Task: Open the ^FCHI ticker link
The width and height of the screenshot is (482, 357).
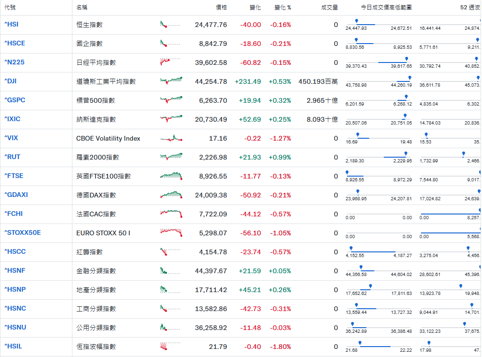Action: coord(14,214)
